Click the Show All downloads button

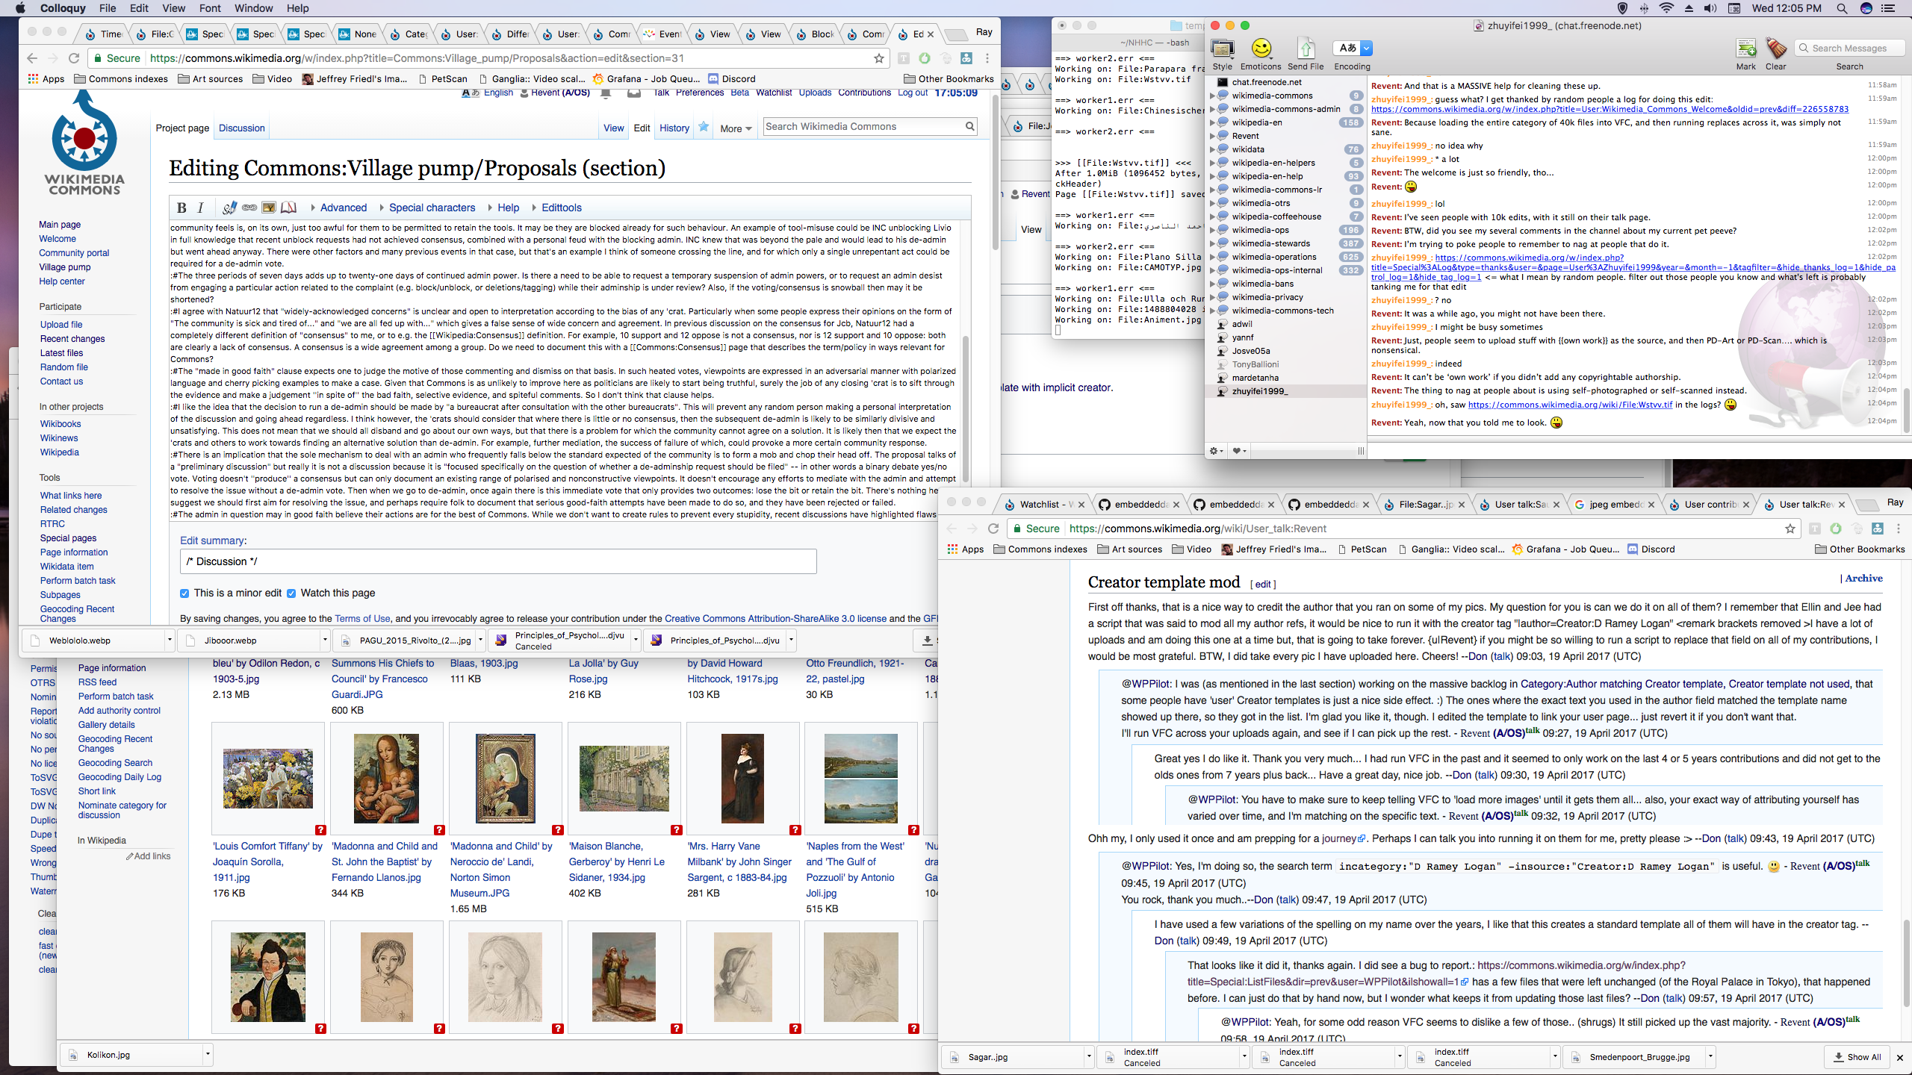1857,1057
